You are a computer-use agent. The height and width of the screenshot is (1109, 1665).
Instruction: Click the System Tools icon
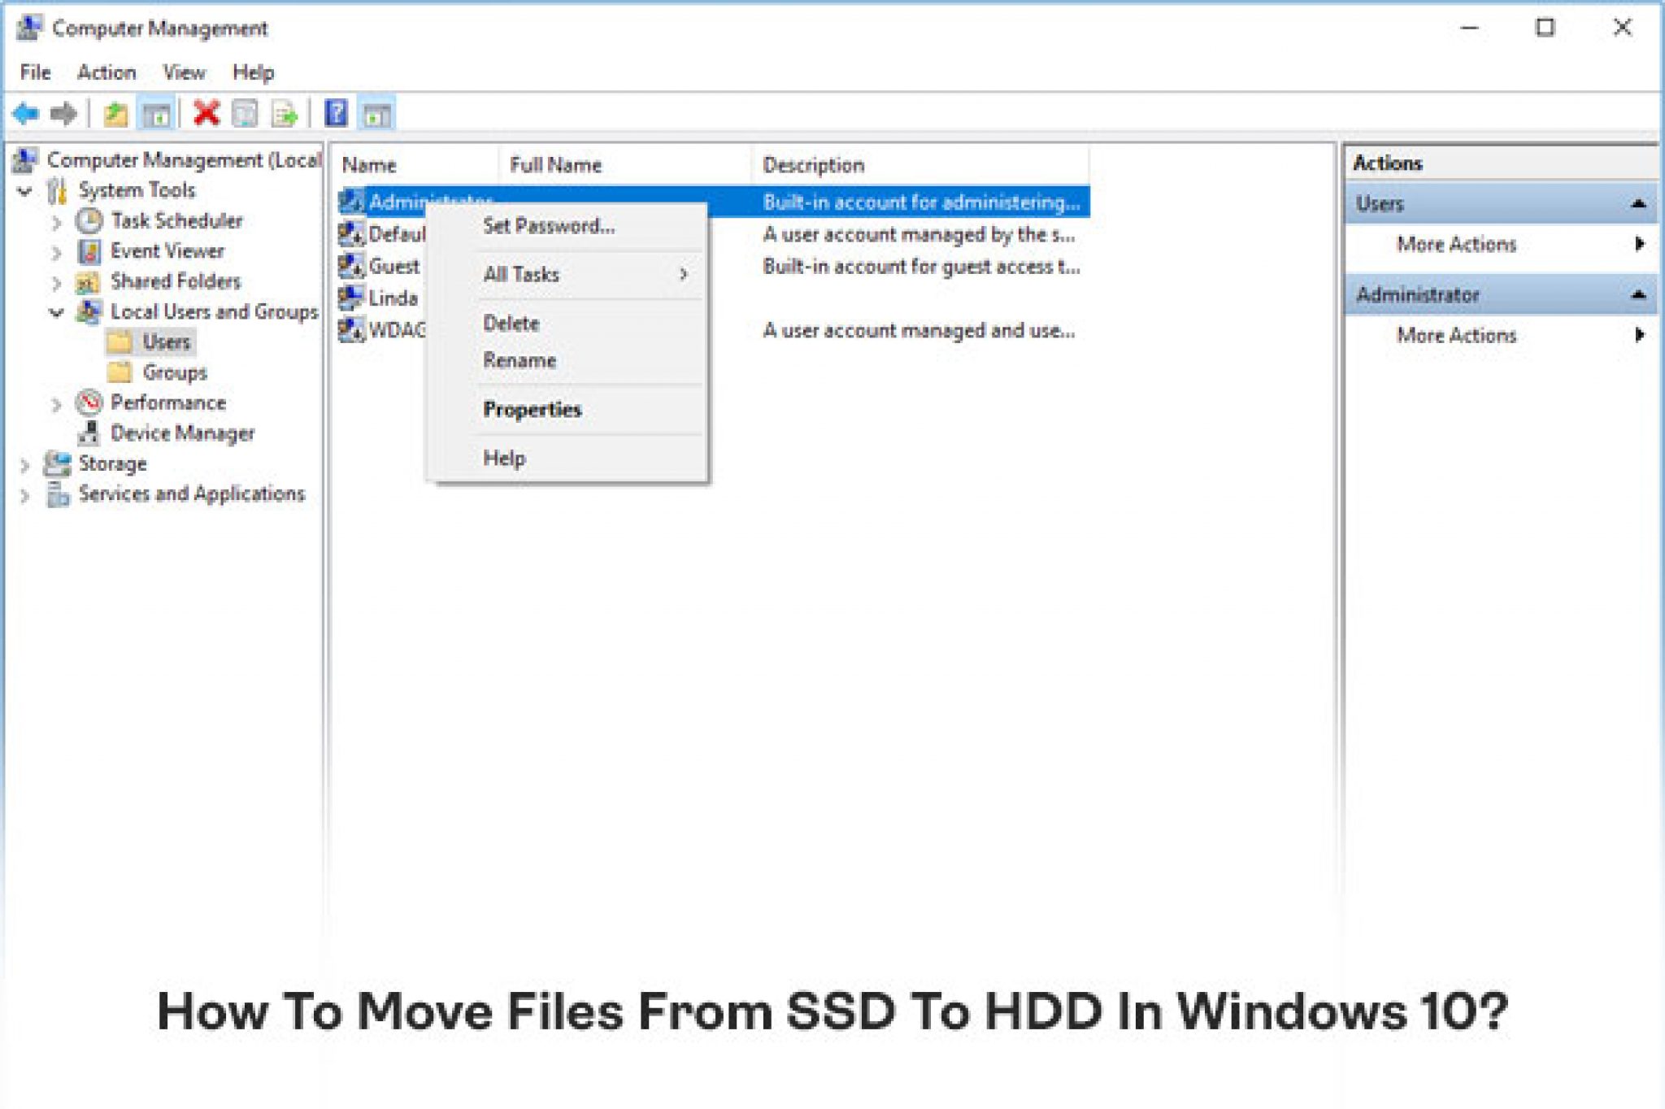pyautogui.click(x=57, y=191)
